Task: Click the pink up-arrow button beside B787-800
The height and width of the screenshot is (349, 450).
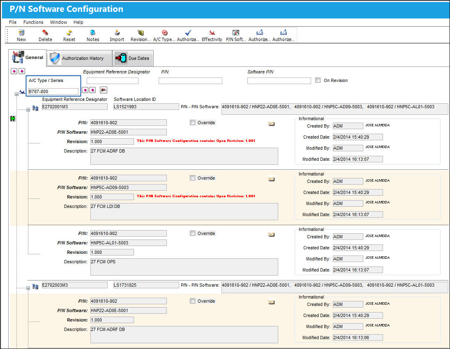Action: tap(92, 90)
